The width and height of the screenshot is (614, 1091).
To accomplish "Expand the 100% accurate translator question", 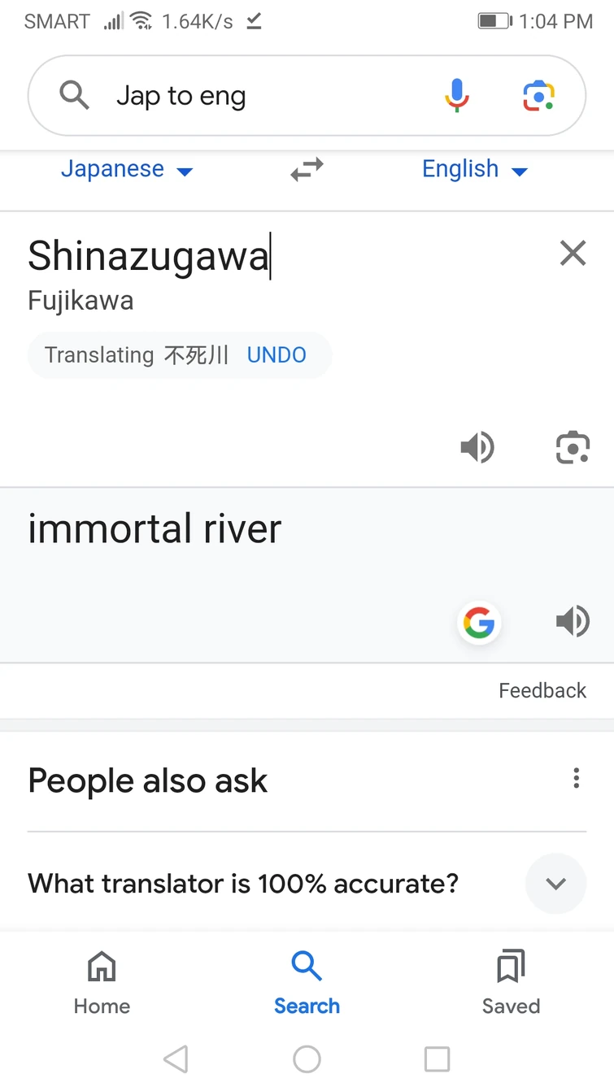I will pos(555,884).
